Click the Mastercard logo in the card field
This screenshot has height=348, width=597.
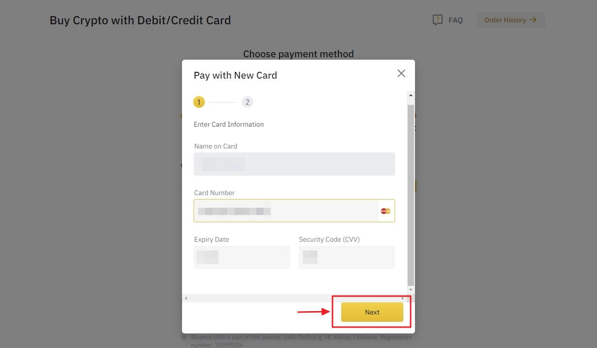[x=386, y=211]
